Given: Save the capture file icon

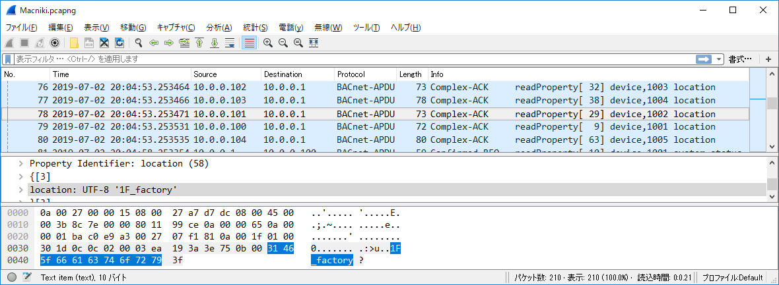Looking at the screenshot, I should tap(89, 43).
